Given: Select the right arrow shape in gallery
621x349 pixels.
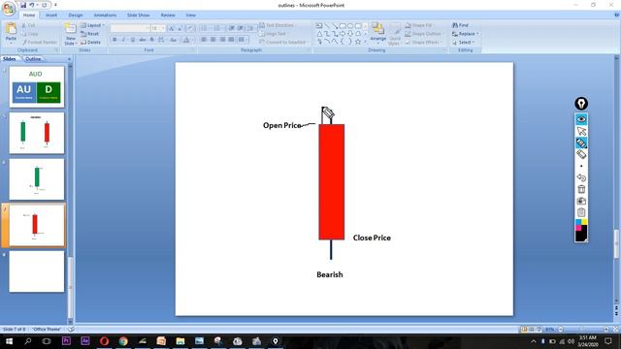Looking at the screenshot, I should coord(343,34).
